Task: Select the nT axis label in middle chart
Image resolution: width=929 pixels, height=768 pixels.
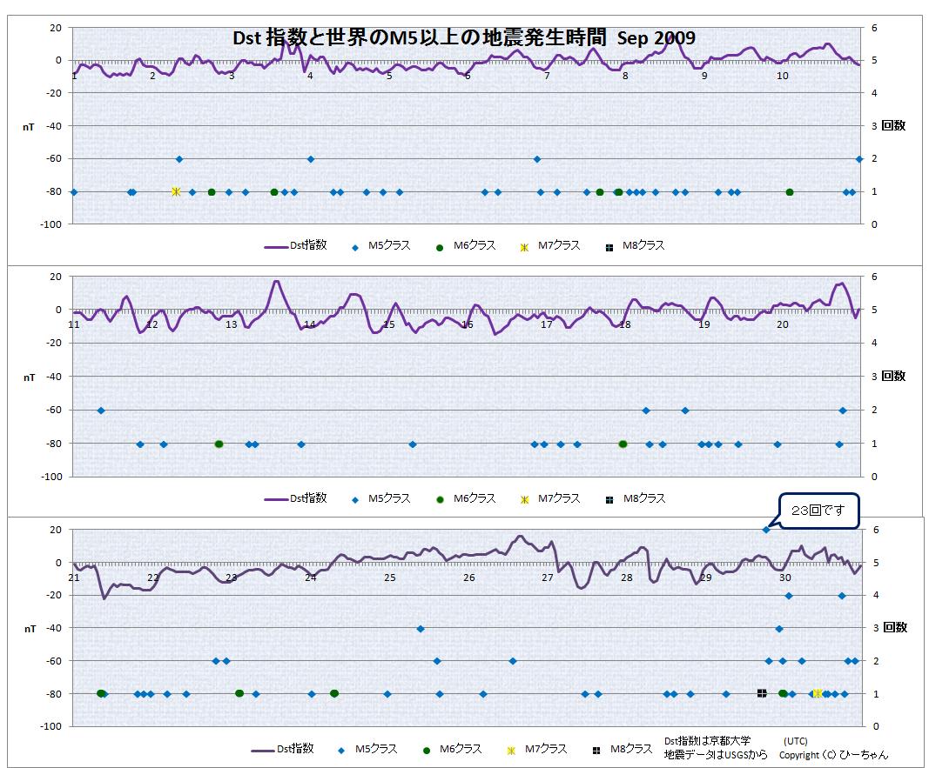Action: (29, 377)
